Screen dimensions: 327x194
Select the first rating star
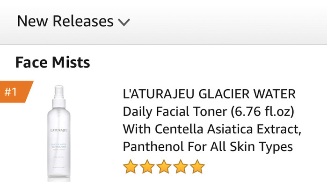point(131,166)
